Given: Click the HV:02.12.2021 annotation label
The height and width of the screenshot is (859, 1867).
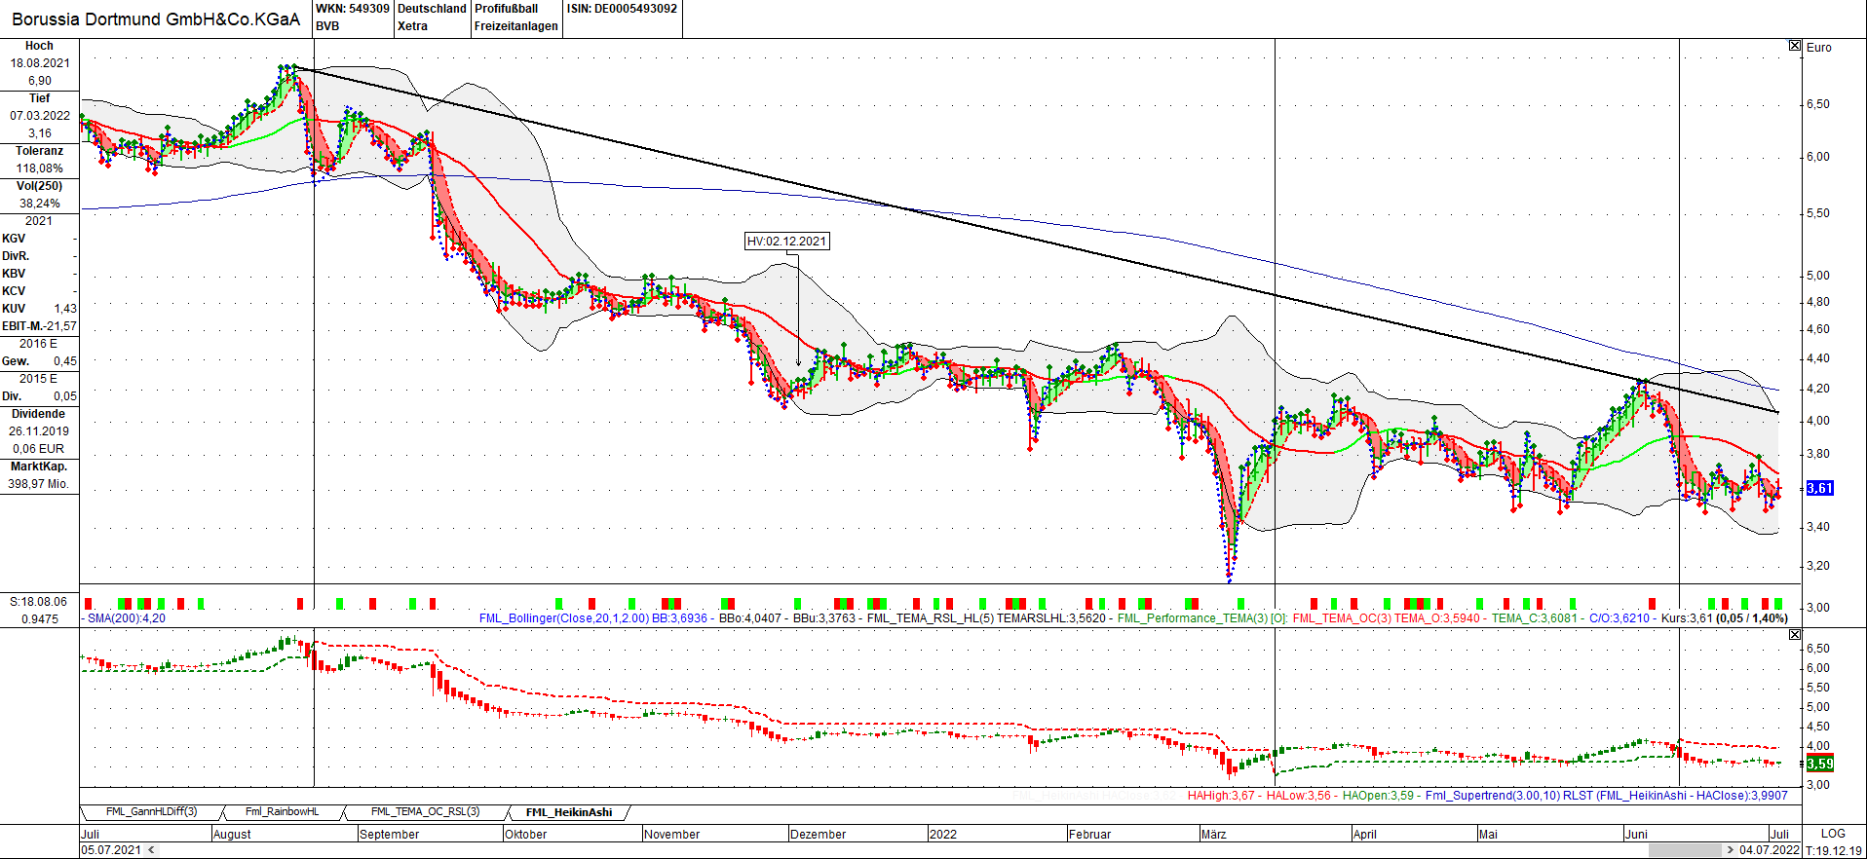Looking at the screenshot, I should (x=786, y=242).
